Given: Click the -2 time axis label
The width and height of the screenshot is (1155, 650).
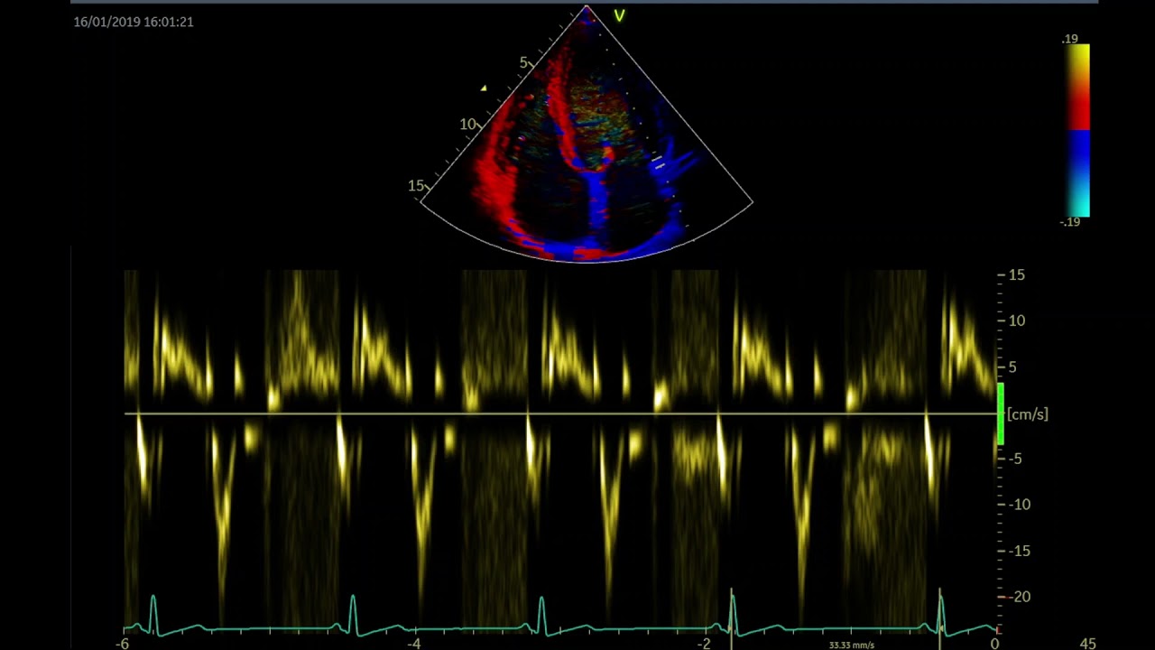Looking at the screenshot, I should coord(704,644).
